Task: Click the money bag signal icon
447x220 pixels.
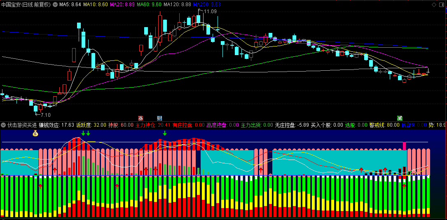Action: coord(35,133)
